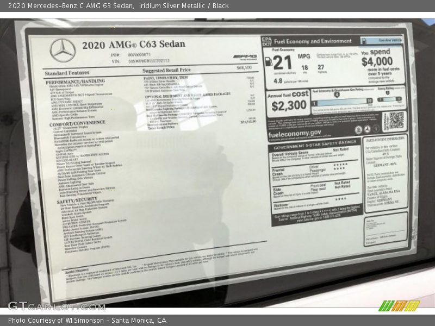This screenshot has width=435, height=326.
Task: Click the total price $75,715.00
Action: [x=248, y=121]
